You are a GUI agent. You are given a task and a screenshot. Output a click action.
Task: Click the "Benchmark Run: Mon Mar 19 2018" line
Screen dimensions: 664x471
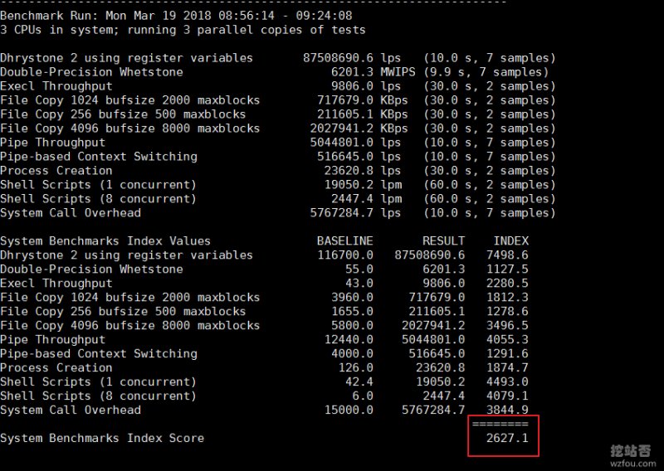click(176, 16)
